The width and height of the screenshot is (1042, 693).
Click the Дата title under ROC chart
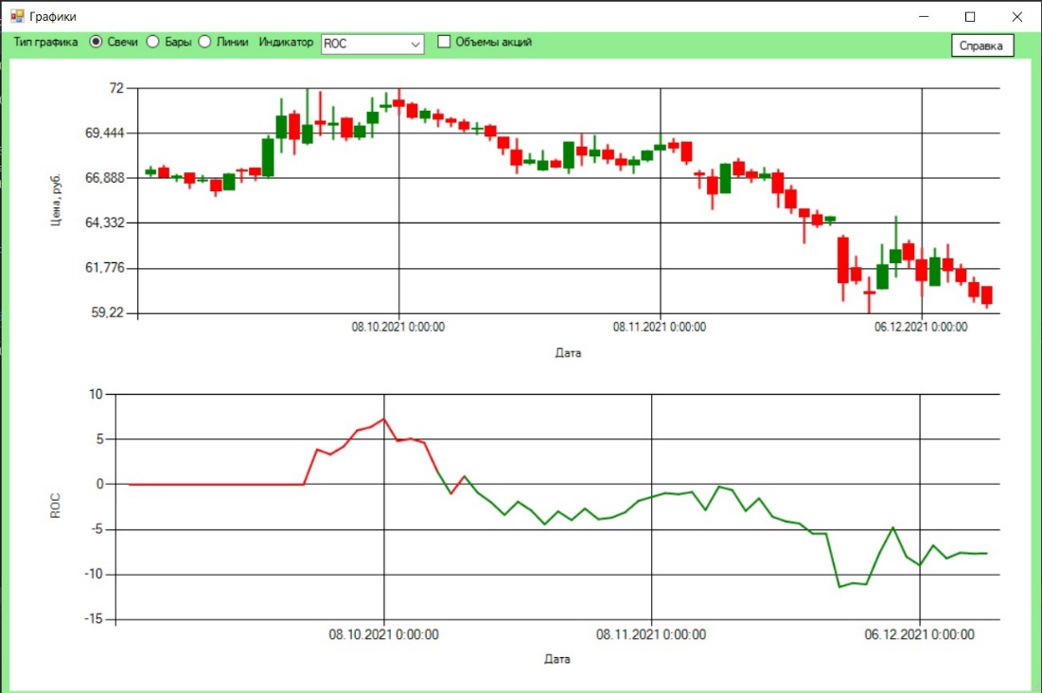tap(556, 659)
